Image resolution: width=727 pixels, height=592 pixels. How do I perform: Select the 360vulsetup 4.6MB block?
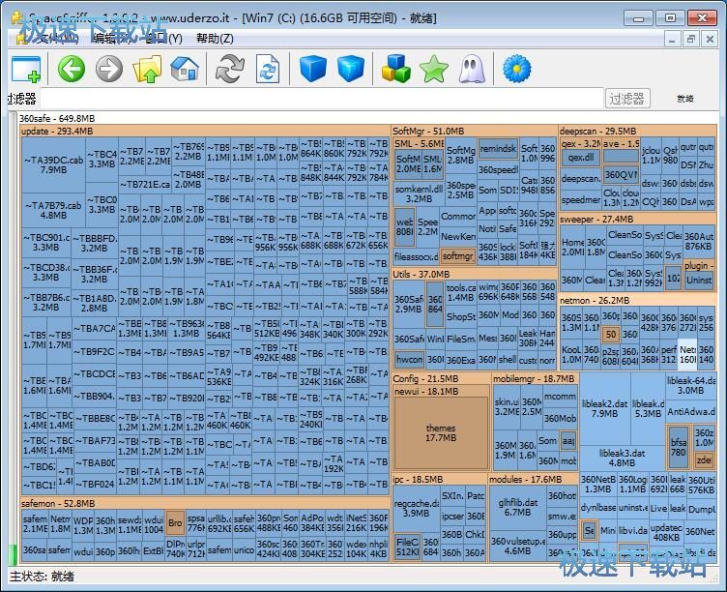(x=518, y=547)
